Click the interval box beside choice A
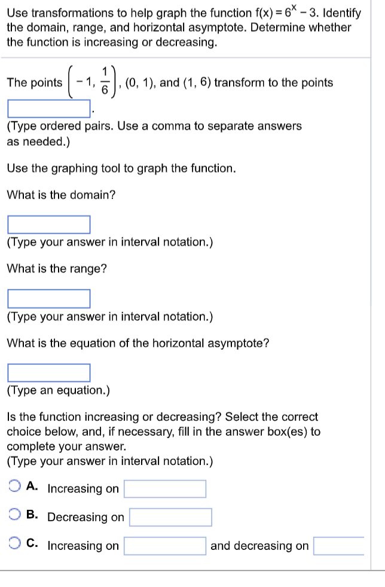Screen dimensions: 385x587 164,488
